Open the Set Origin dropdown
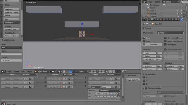Viewport: 188px width, 105px height. pyautogui.click(x=12, y=23)
